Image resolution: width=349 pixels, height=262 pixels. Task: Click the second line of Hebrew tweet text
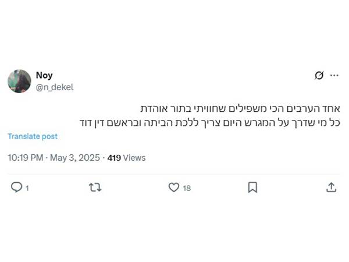pyautogui.click(x=210, y=123)
